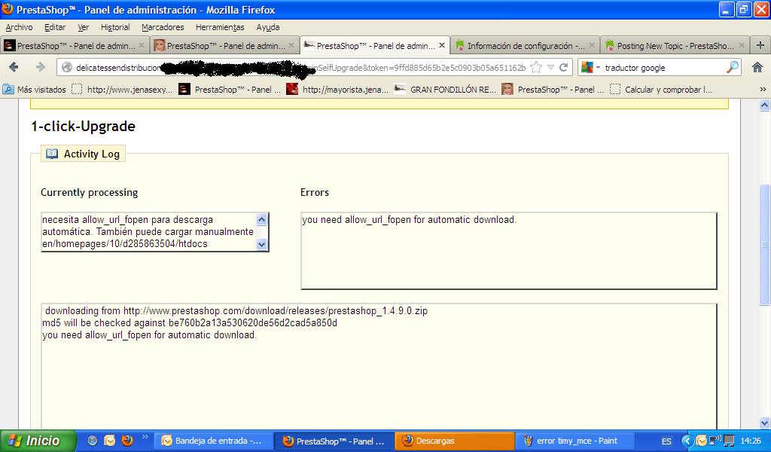Open mayorista.jena bookmark

point(337,90)
